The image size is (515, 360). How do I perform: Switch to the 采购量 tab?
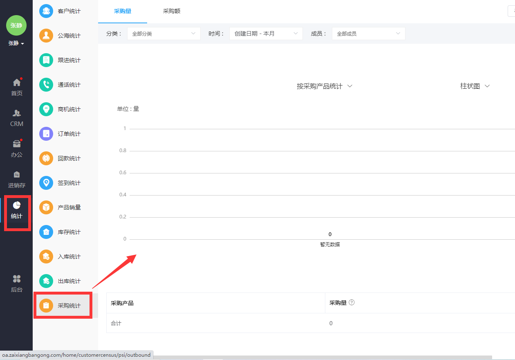click(123, 11)
